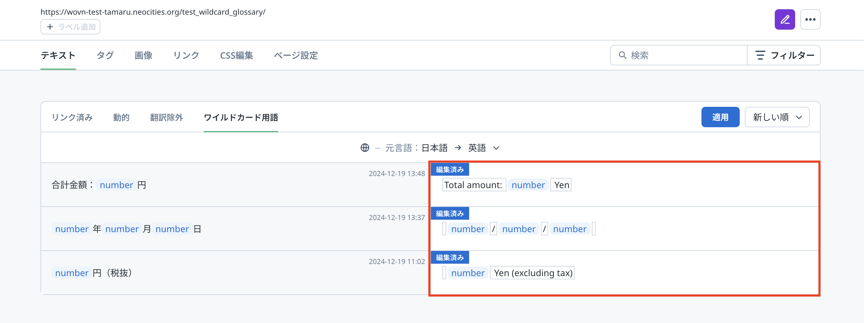Open the フィルター filter button
The image size is (864, 323).
click(x=784, y=55)
